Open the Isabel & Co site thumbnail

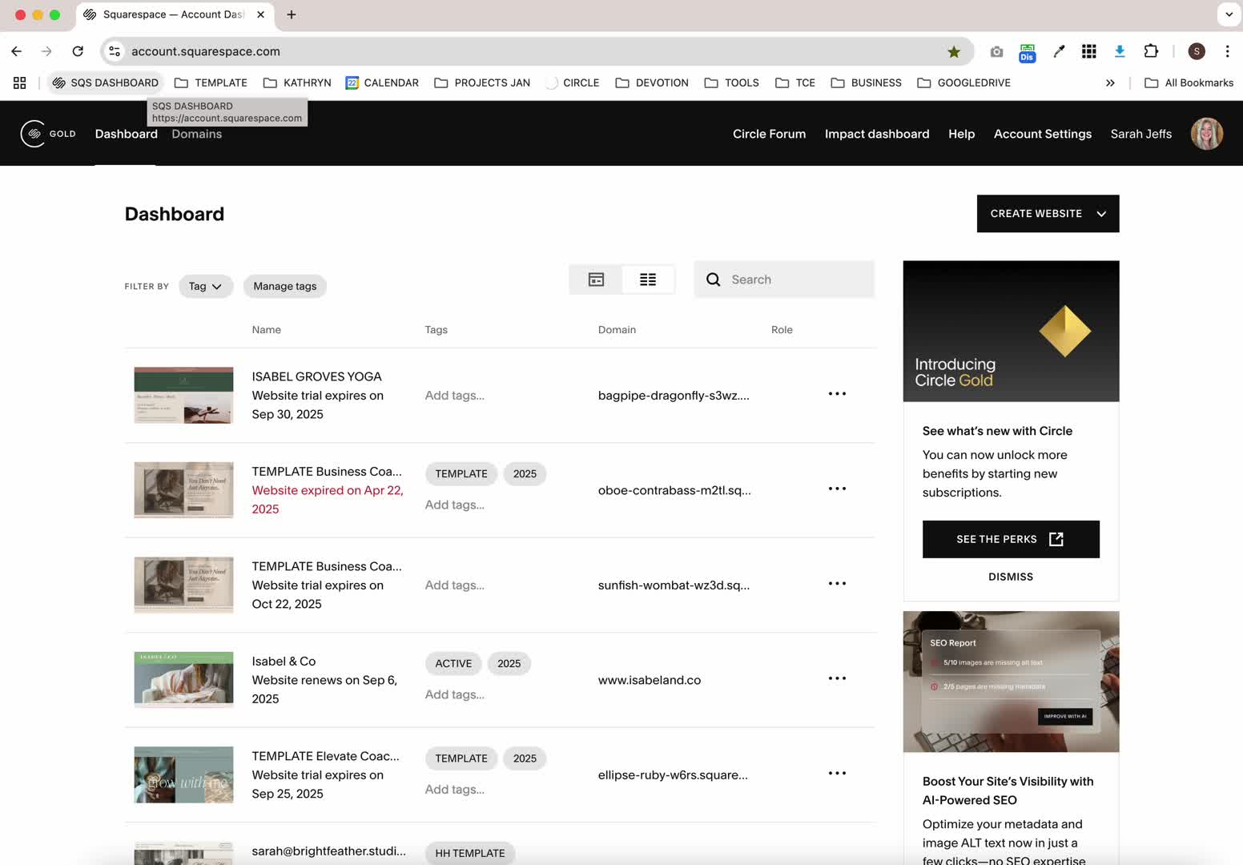183,680
